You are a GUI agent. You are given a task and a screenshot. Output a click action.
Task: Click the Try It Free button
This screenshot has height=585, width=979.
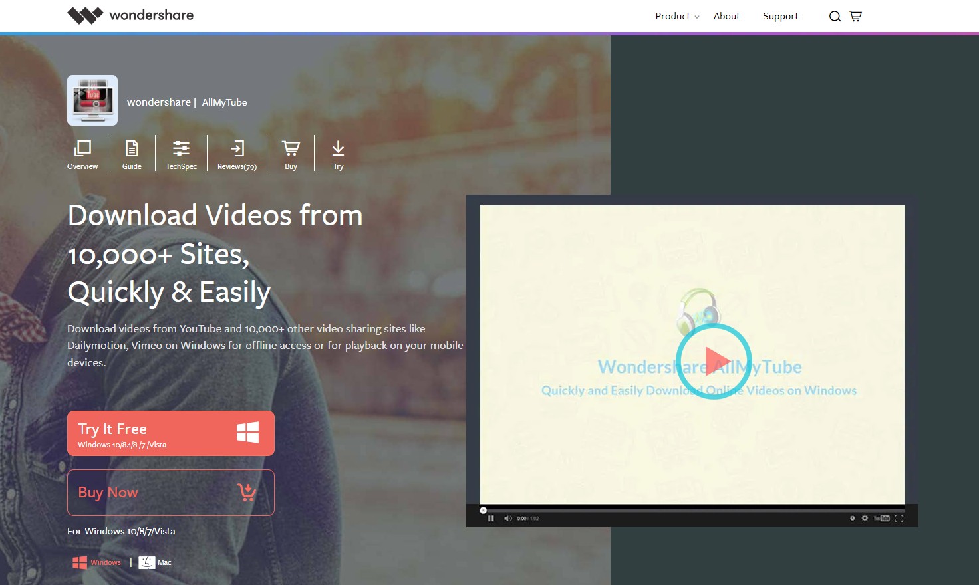[x=171, y=433]
